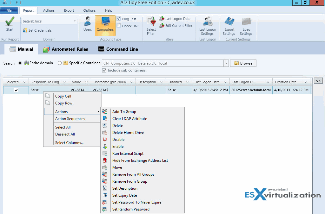Switch to the Export ribbon tab
Image resolution: width=325 pixels, height=214 pixels.
(x=69, y=10)
